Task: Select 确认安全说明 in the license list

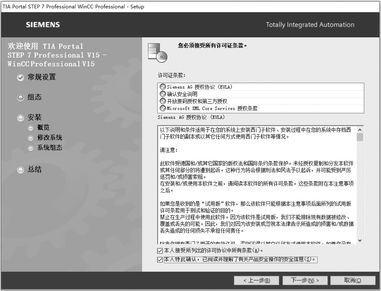Action: [261, 94]
